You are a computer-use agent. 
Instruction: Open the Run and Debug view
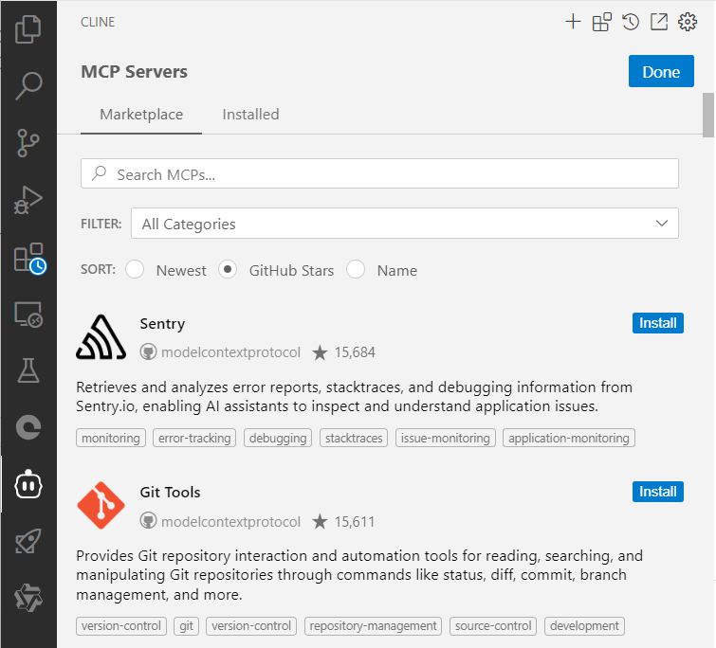tap(28, 200)
